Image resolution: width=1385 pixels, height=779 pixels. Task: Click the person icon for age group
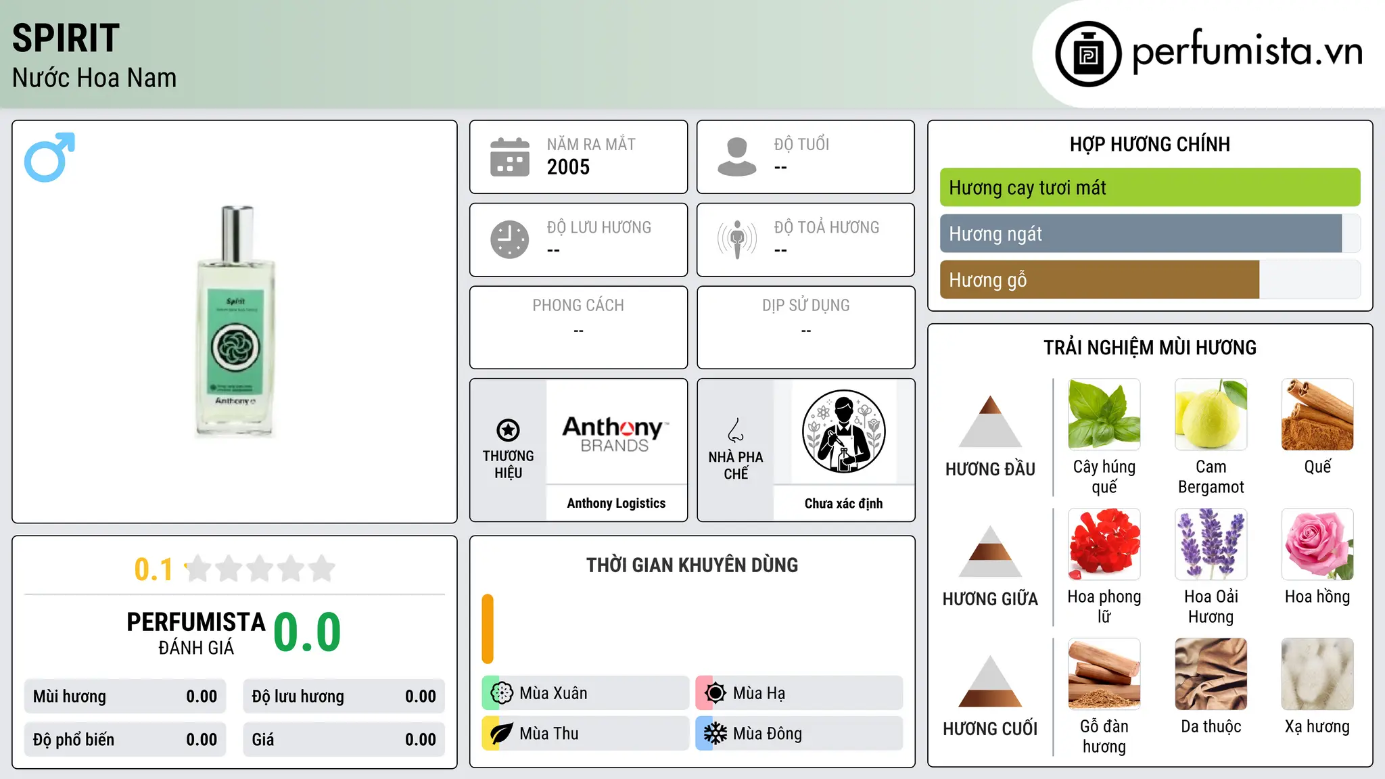[737, 157]
